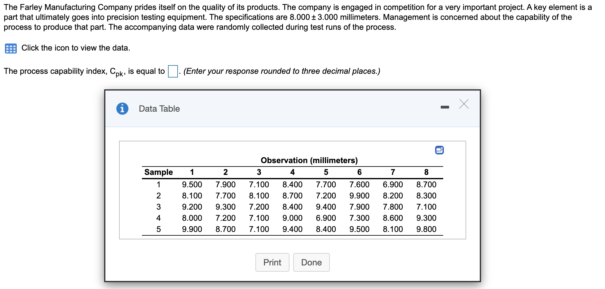Image resolution: width=605 pixels, height=289 pixels.
Task: Click the observation 8 column header
Action: [426, 172]
